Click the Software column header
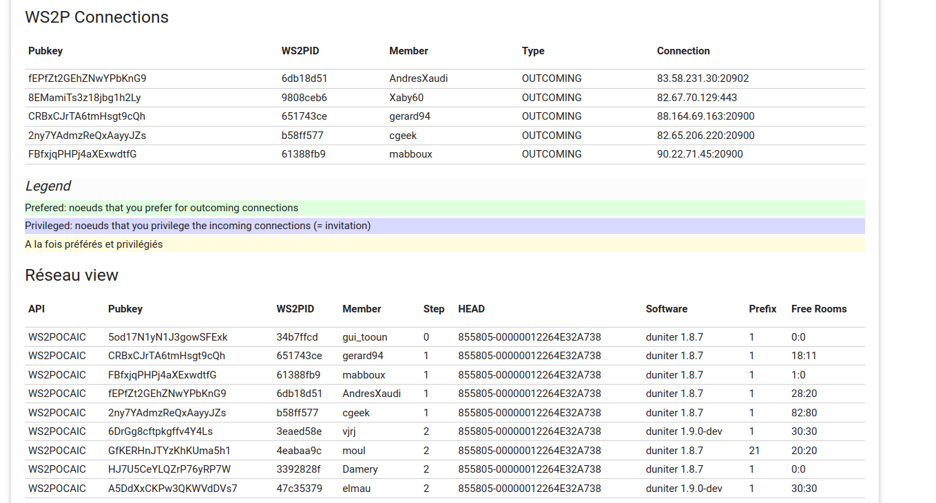Viewport: 936px width, 503px height. (667, 309)
